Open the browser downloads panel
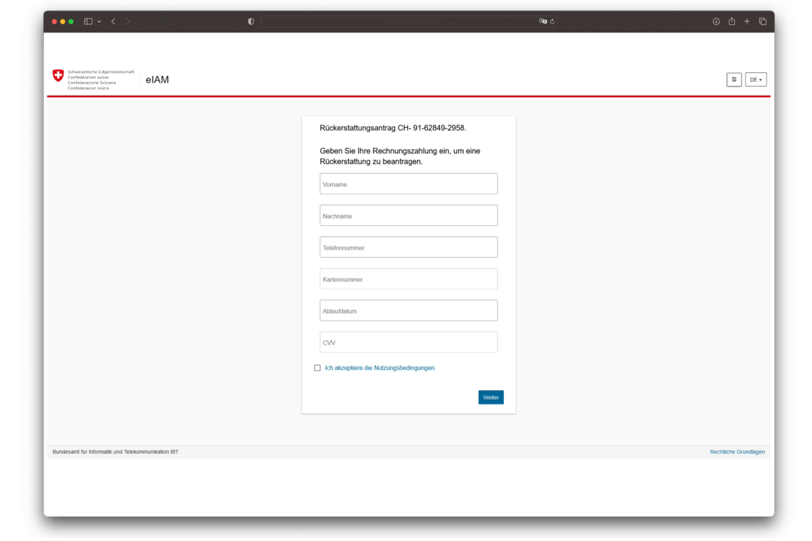Screen dimensions: 812x541 [716, 21]
